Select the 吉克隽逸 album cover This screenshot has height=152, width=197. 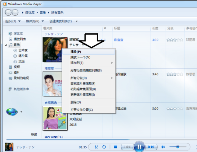tap(55, 118)
